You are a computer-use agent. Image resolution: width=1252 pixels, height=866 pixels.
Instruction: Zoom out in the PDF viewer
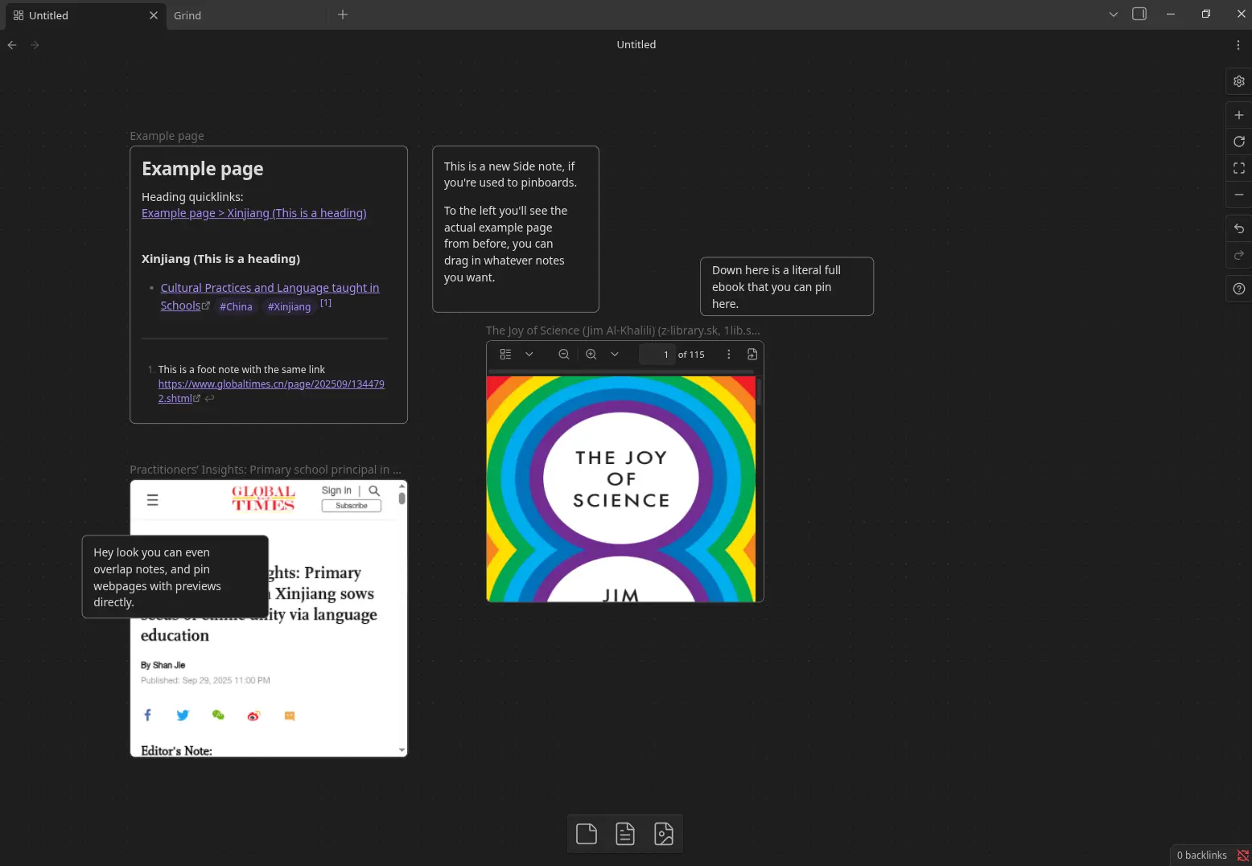564,355
